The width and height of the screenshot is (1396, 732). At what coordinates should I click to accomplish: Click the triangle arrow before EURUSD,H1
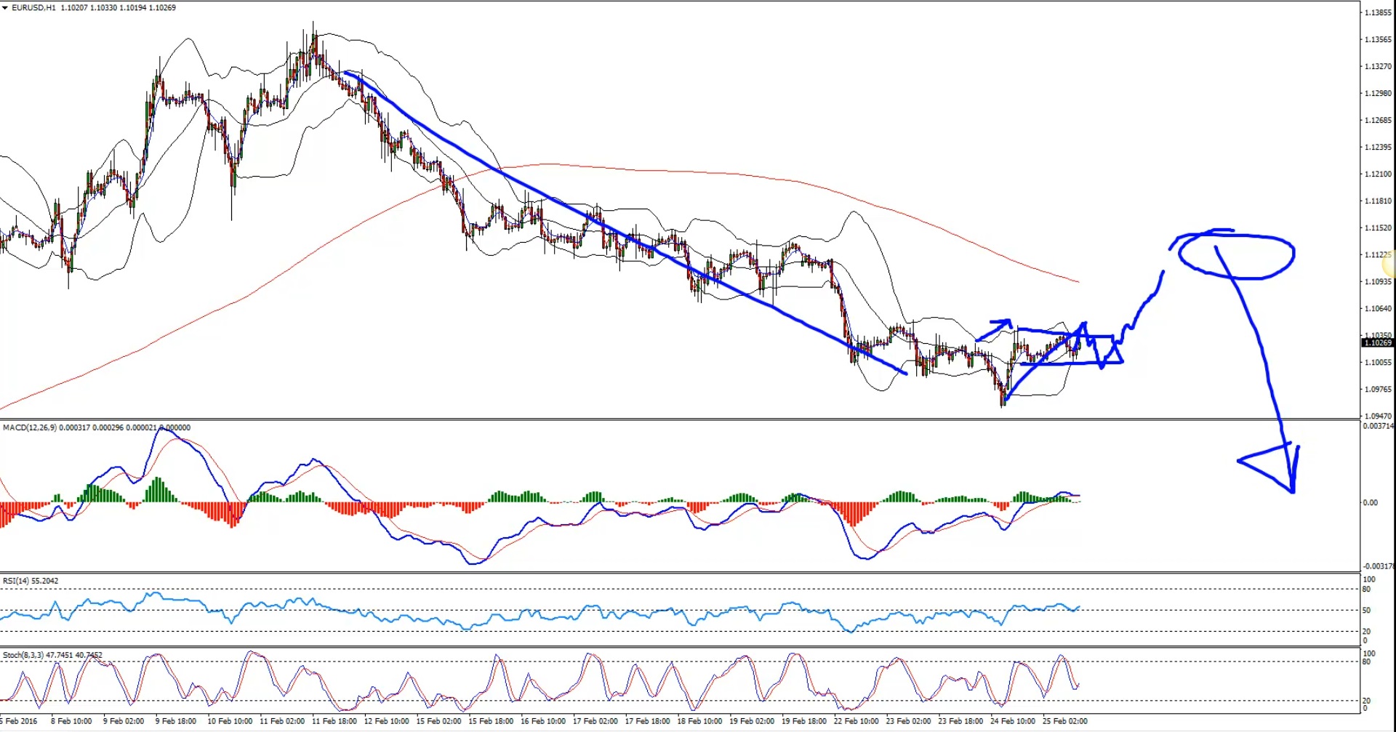[6, 8]
